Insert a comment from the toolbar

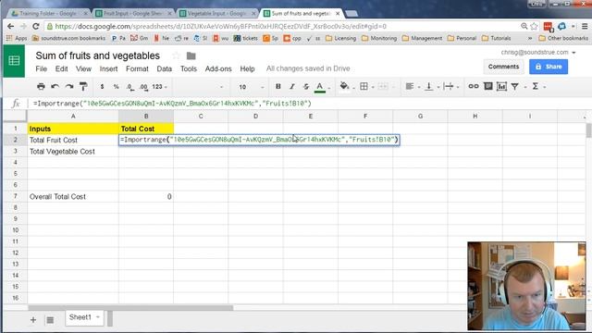click(487, 86)
